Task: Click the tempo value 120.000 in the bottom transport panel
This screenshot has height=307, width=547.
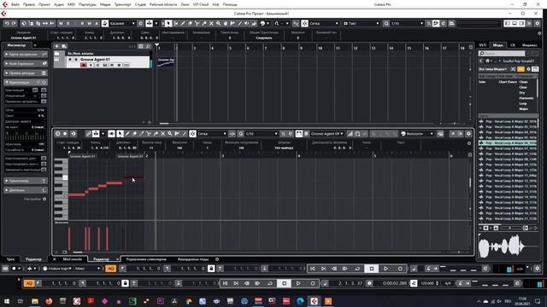Action: 427,283
